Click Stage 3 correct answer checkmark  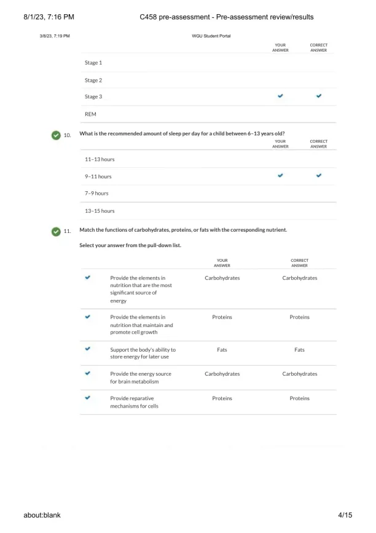click(x=318, y=97)
